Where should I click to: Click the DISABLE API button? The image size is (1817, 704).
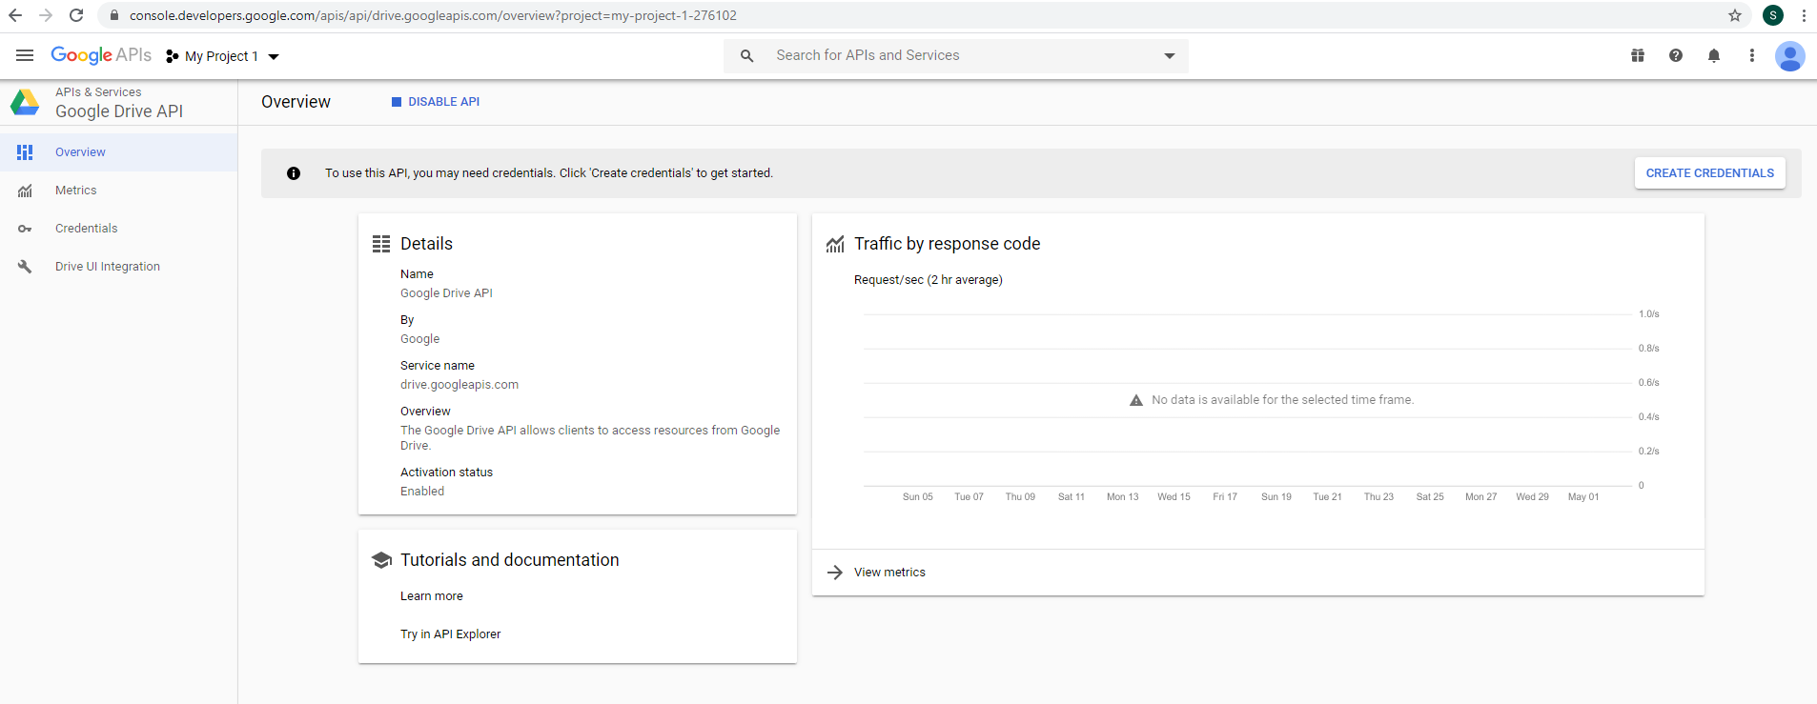(x=436, y=102)
